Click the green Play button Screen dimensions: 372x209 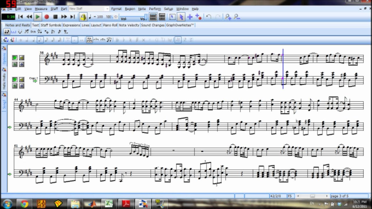pos(38,17)
